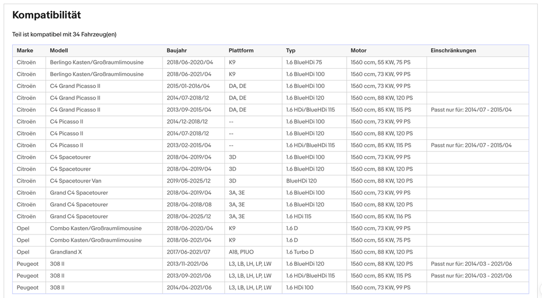
Task: Click the 1.6 Turbo D type cell
Action: click(x=314, y=252)
